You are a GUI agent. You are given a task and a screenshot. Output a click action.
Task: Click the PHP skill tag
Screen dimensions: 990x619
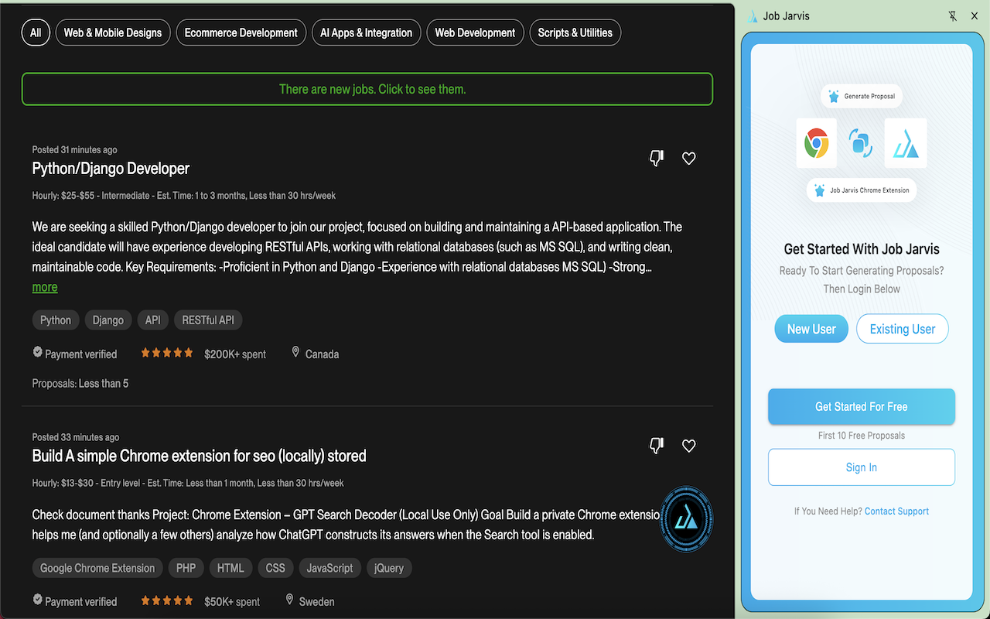(186, 568)
